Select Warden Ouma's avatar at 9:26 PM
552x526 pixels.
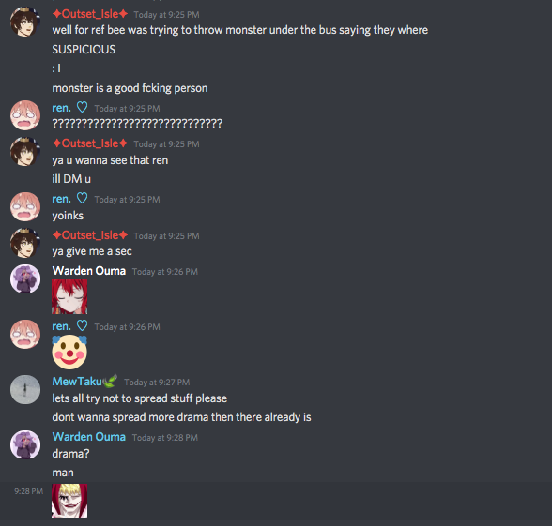point(25,278)
